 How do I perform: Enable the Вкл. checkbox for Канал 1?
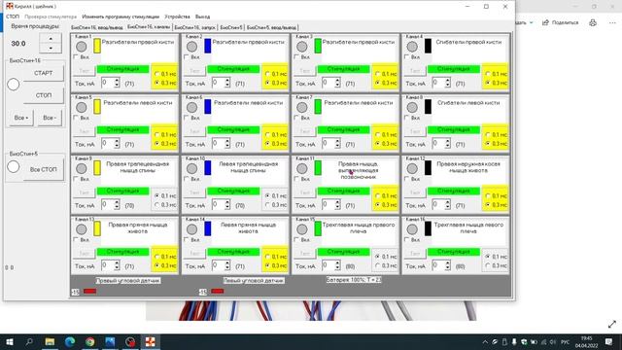point(76,57)
